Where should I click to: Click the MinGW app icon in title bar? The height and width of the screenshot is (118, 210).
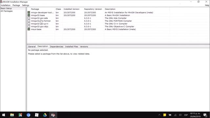point(1,2)
